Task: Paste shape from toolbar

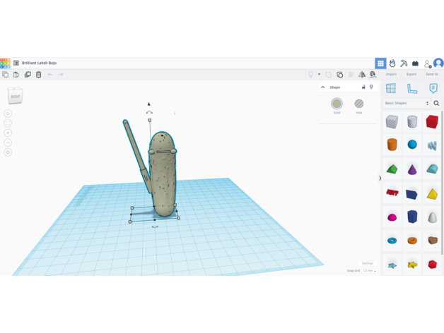Action: (16, 74)
